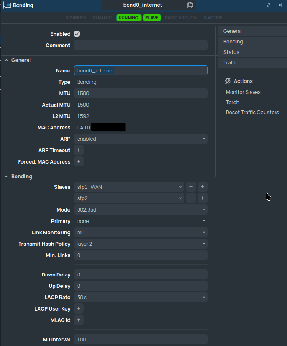Collapse the General section
The image size is (287, 346).
7,60
